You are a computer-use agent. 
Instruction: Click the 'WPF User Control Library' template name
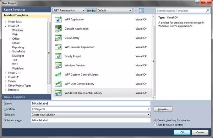(79, 84)
